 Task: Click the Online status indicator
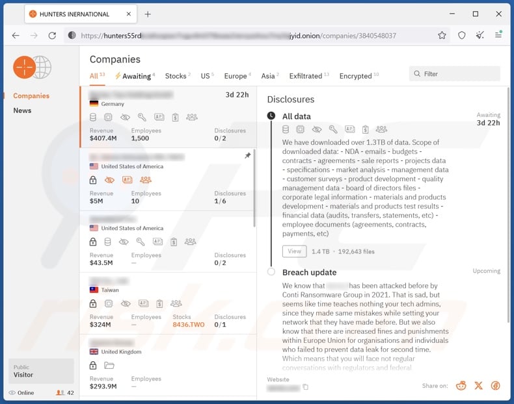[21, 392]
